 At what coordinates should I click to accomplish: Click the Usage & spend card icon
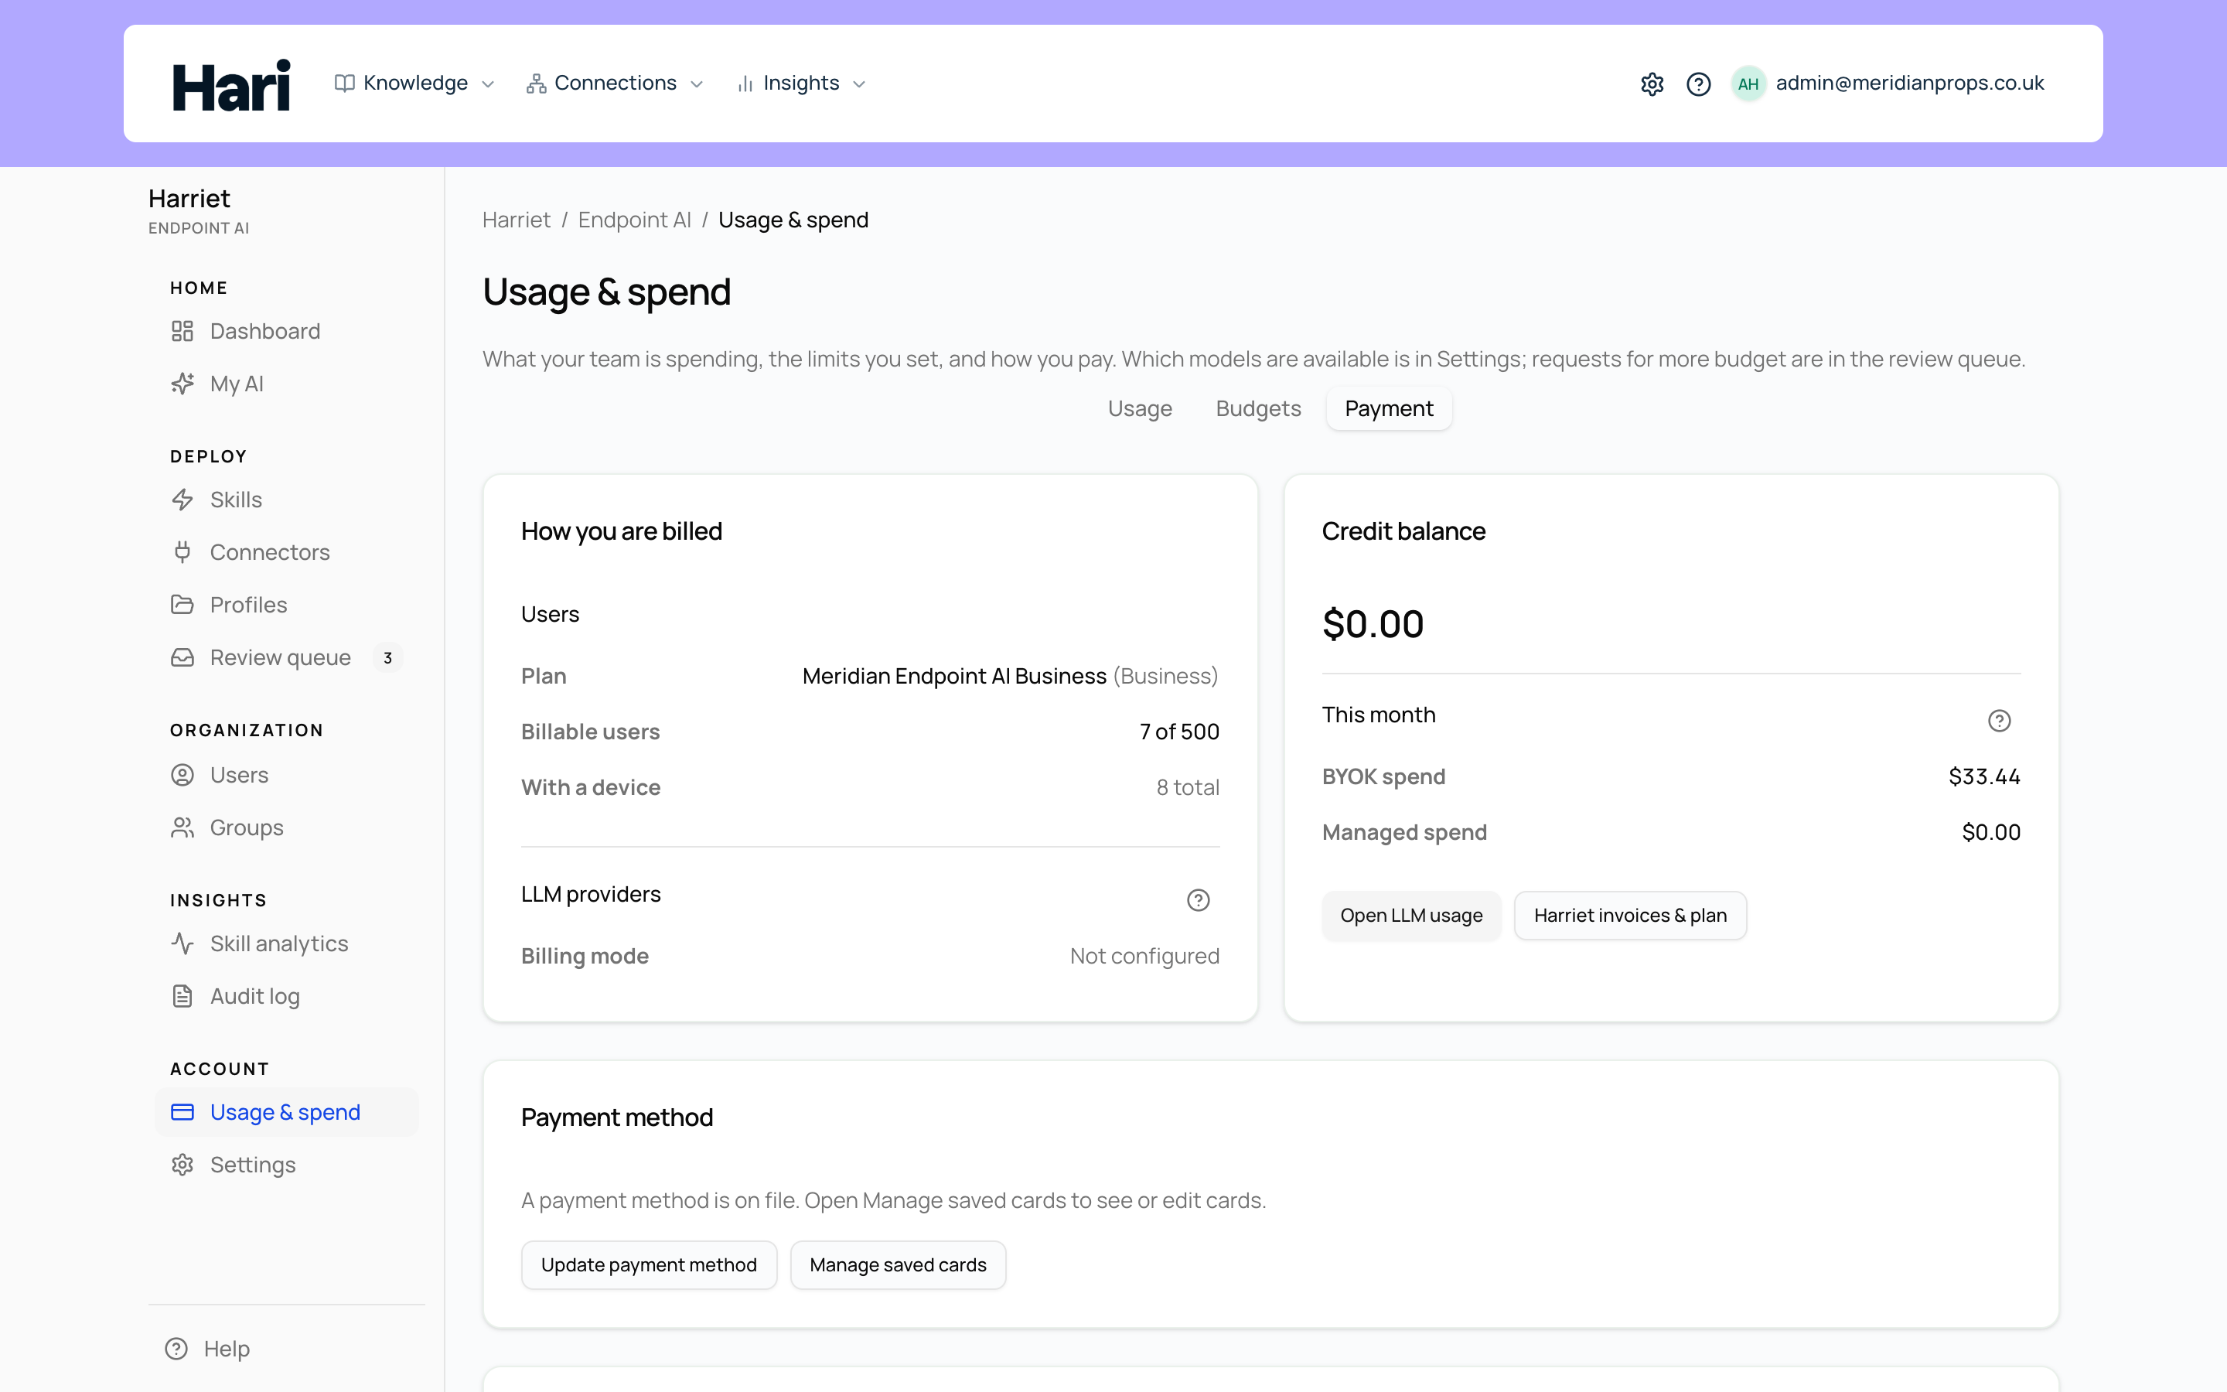182,1112
